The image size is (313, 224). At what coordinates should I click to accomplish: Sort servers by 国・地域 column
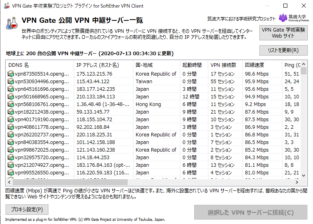tap(156, 65)
